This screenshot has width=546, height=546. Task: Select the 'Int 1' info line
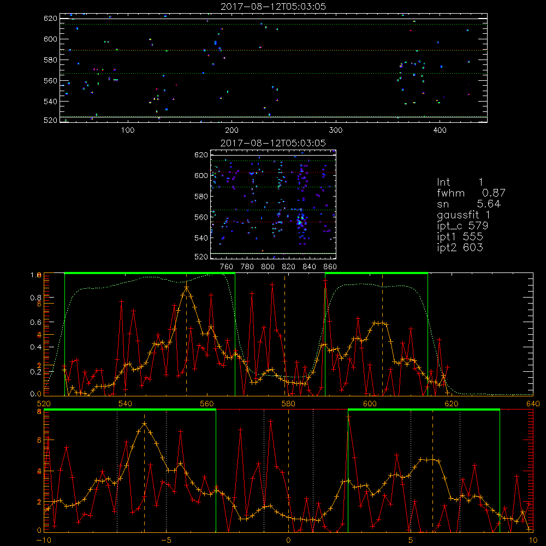click(x=460, y=182)
